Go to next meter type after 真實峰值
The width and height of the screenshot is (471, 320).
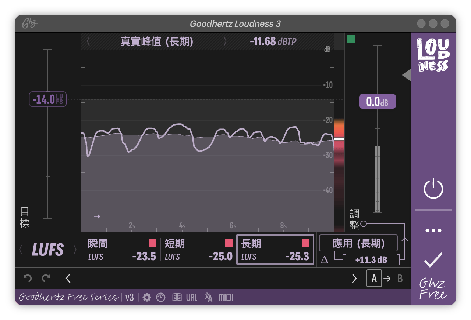[x=225, y=41]
